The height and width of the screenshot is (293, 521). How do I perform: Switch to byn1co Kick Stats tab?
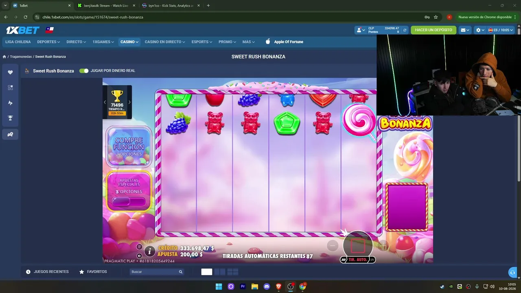pos(171,6)
